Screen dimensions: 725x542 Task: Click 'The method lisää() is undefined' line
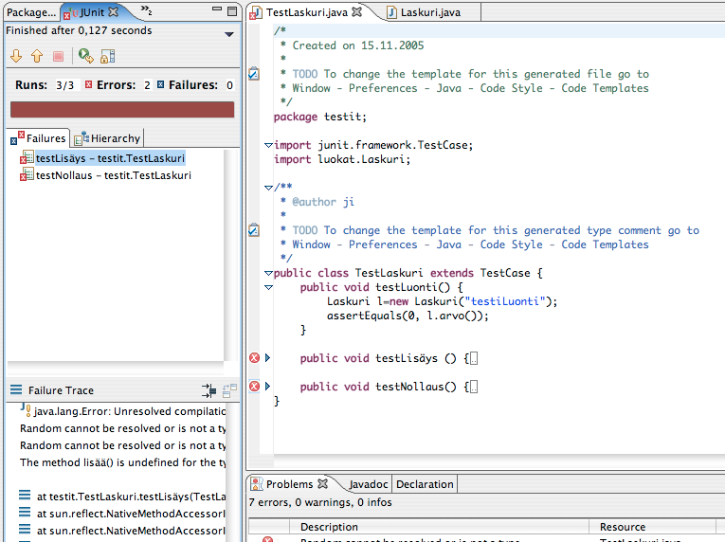tap(122, 462)
